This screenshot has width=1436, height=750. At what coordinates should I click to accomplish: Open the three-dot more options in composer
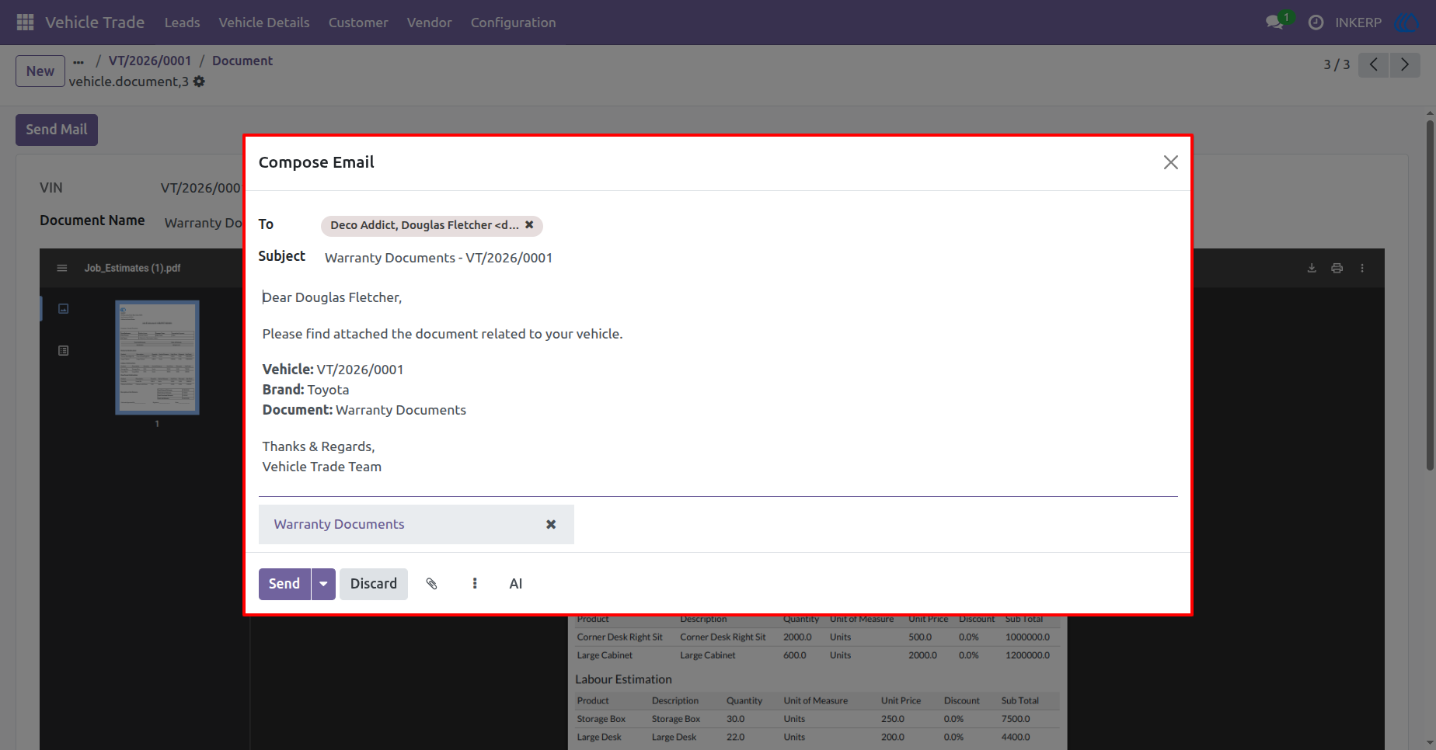pos(475,584)
